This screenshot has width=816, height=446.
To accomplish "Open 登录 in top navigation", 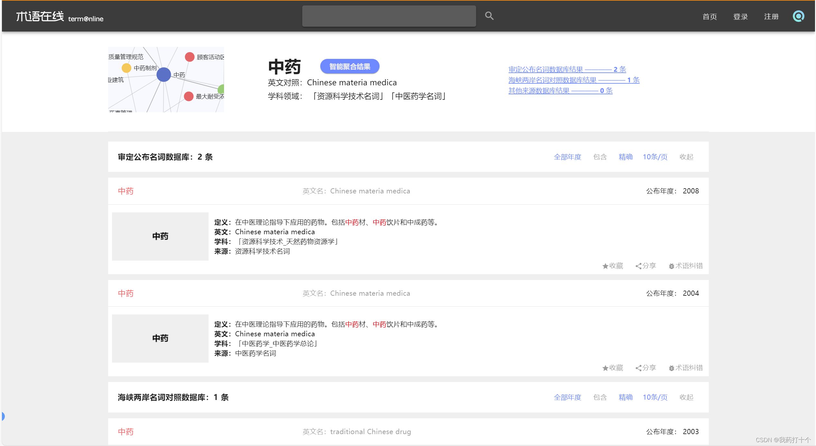I will point(740,17).
